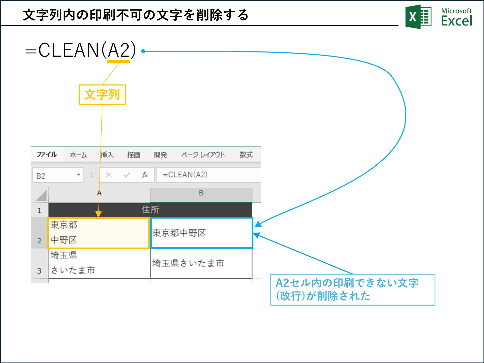Select the highlighted A2 cell with 東京都 中野区
Image resolution: width=484 pixels, height=363 pixels.
[98, 233]
